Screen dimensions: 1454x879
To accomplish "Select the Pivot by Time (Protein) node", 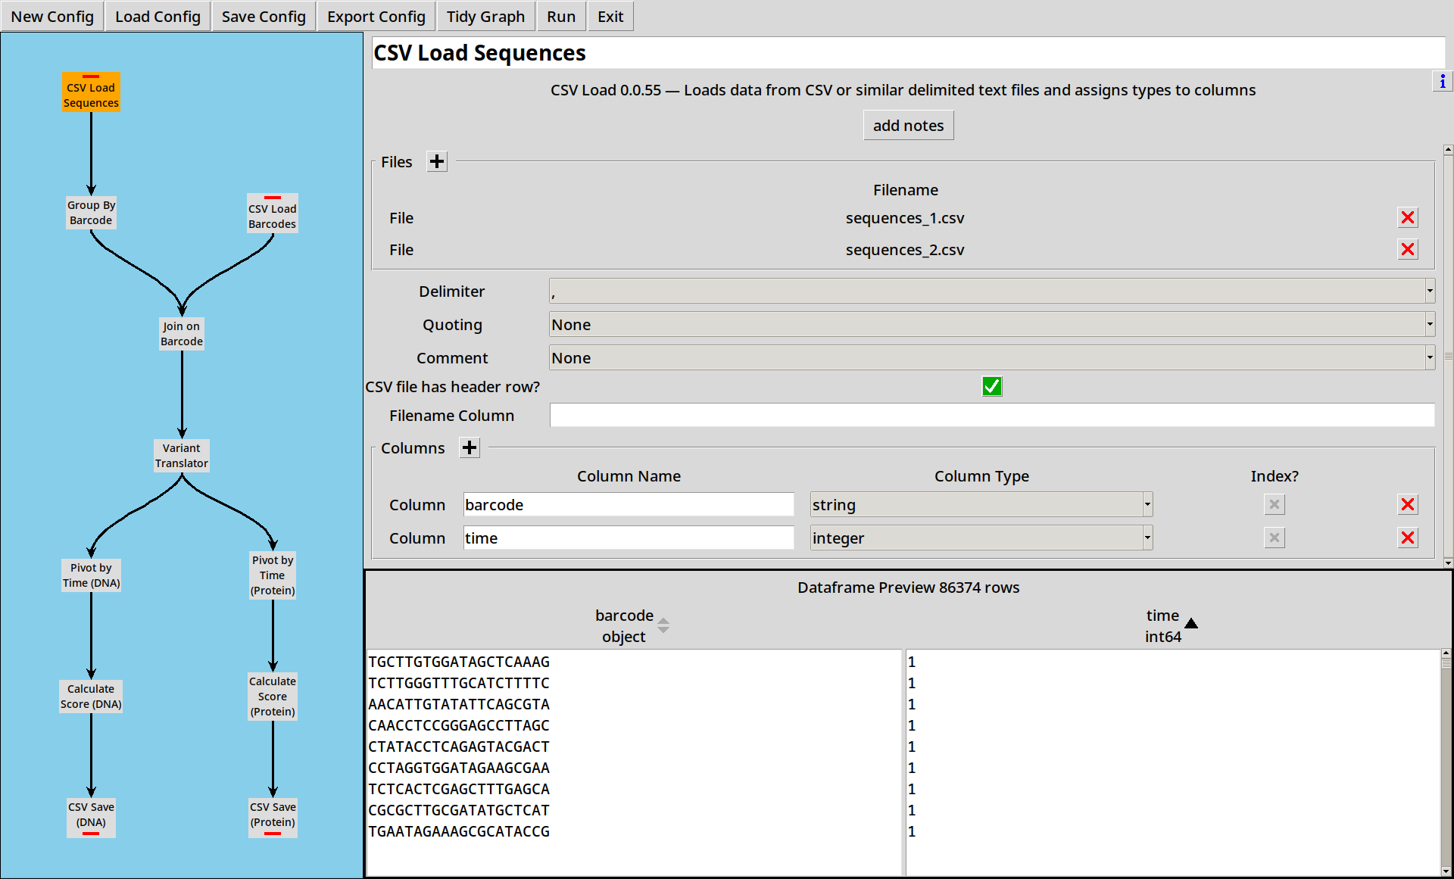I will click(x=273, y=575).
